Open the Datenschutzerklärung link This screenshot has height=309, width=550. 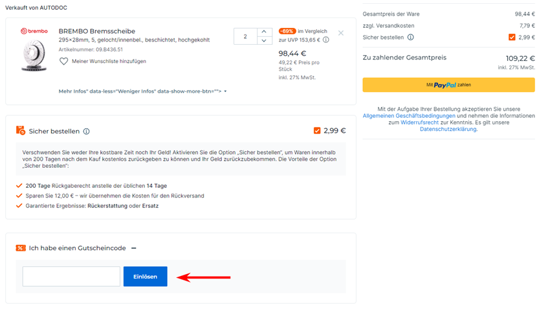(x=448, y=129)
